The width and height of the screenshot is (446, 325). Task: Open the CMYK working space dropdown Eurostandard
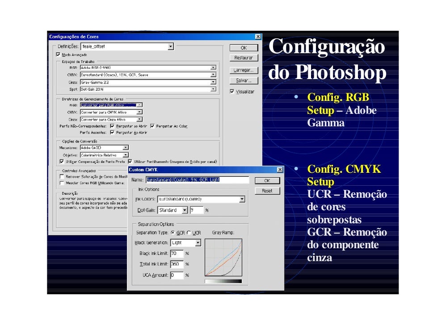pyautogui.click(x=148, y=75)
